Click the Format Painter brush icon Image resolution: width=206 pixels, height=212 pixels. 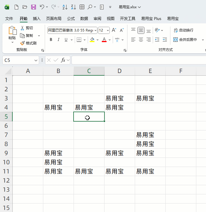pyautogui.click(x=22, y=43)
